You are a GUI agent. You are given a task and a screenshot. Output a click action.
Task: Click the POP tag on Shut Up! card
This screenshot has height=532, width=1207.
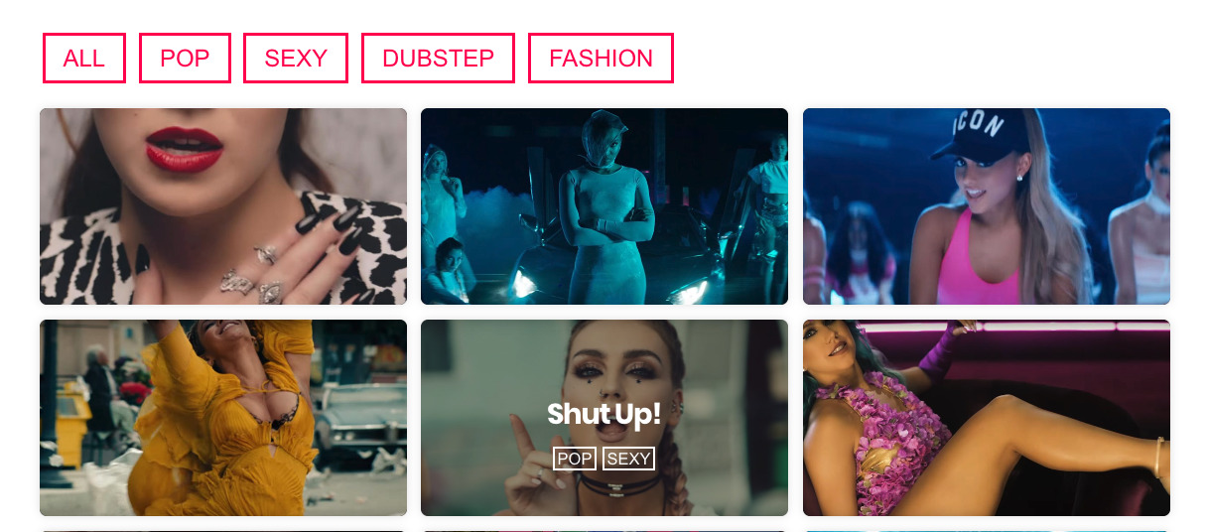(x=575, y=459)
